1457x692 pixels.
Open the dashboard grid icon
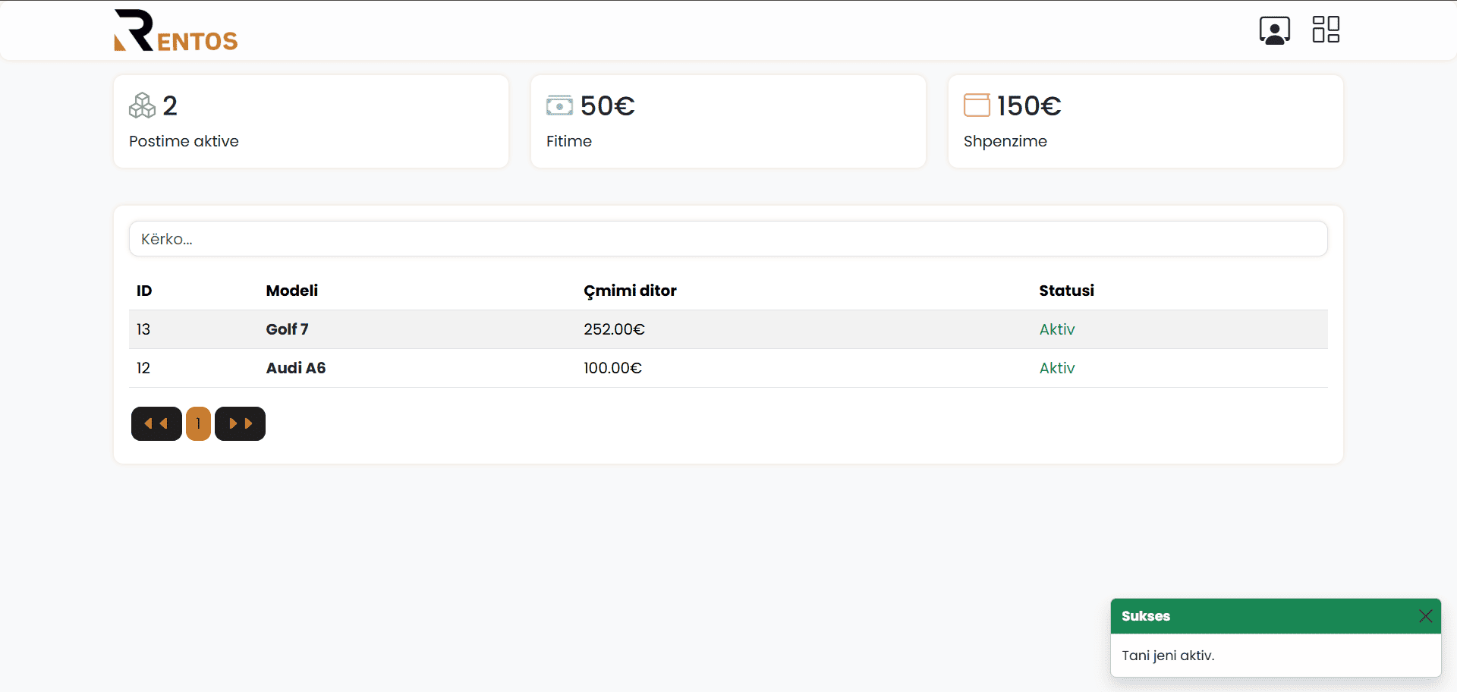point(1326,30)
